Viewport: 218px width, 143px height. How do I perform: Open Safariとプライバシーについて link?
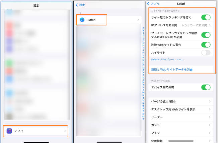tap(167, 60)
